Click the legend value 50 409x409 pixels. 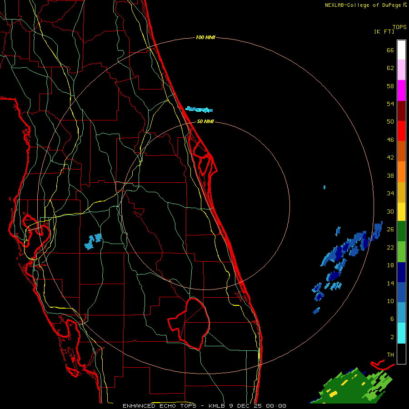pyautogui.click(x=390, y=121)
